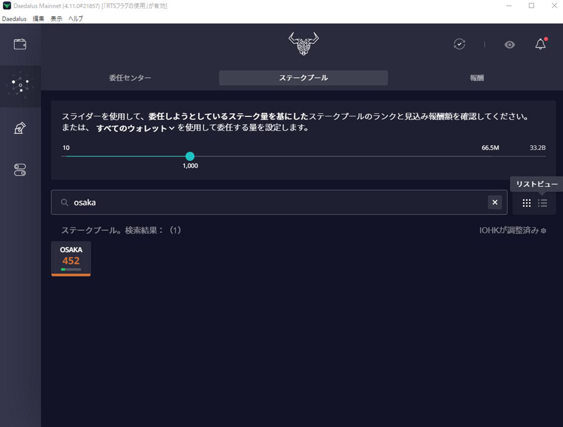Toggle discreet mode eye icon
Image resolution: width=563 pixels, height=427 pixels.
[510, 44]
